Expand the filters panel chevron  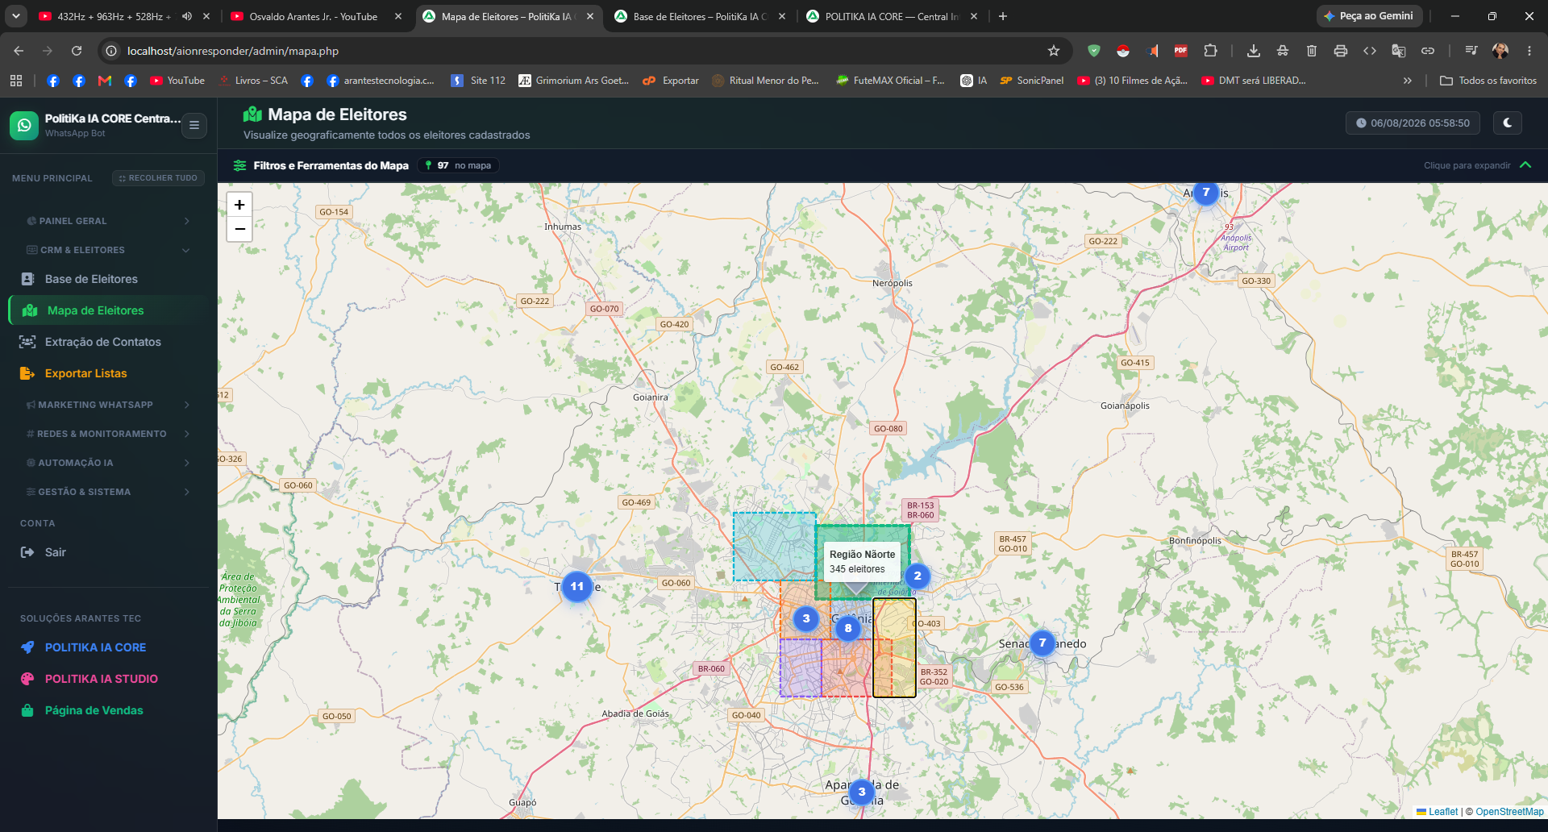point(1525,165)
